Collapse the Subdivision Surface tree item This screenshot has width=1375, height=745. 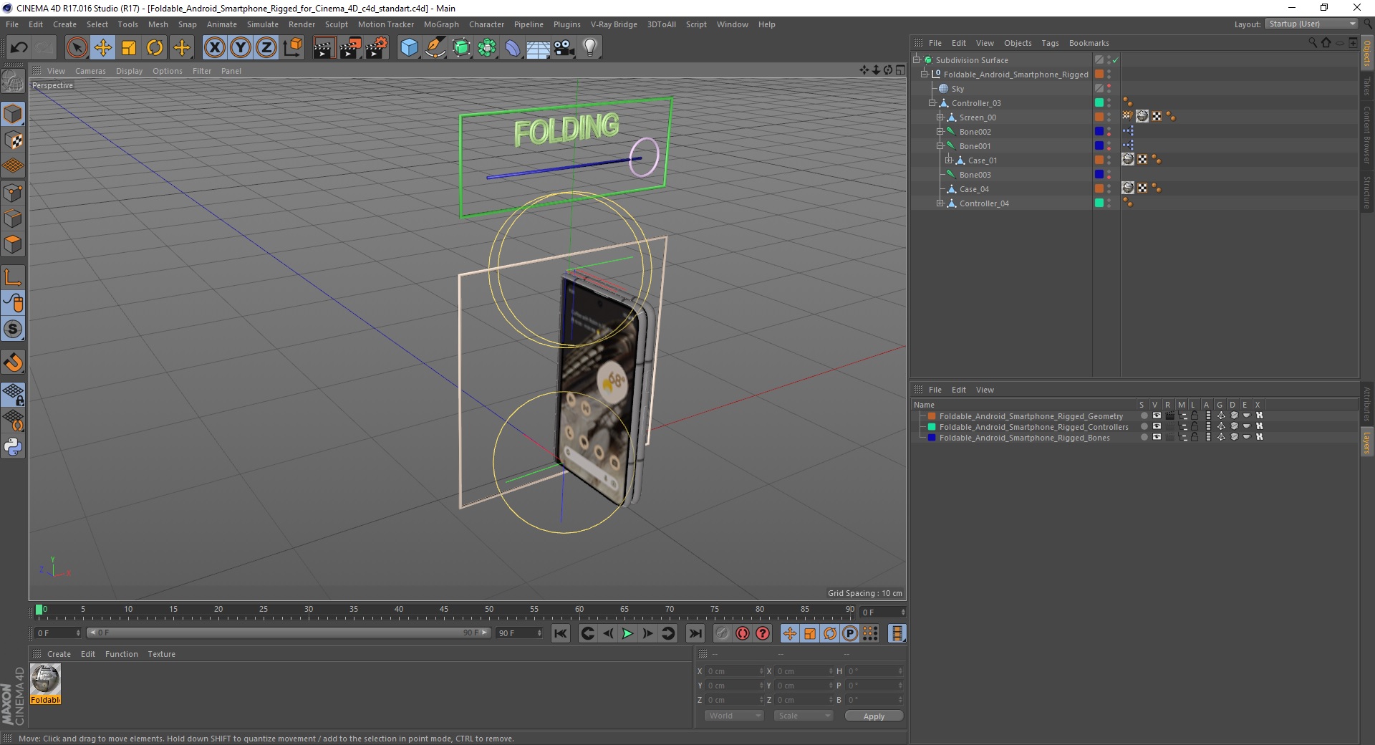tap(916, 60)
